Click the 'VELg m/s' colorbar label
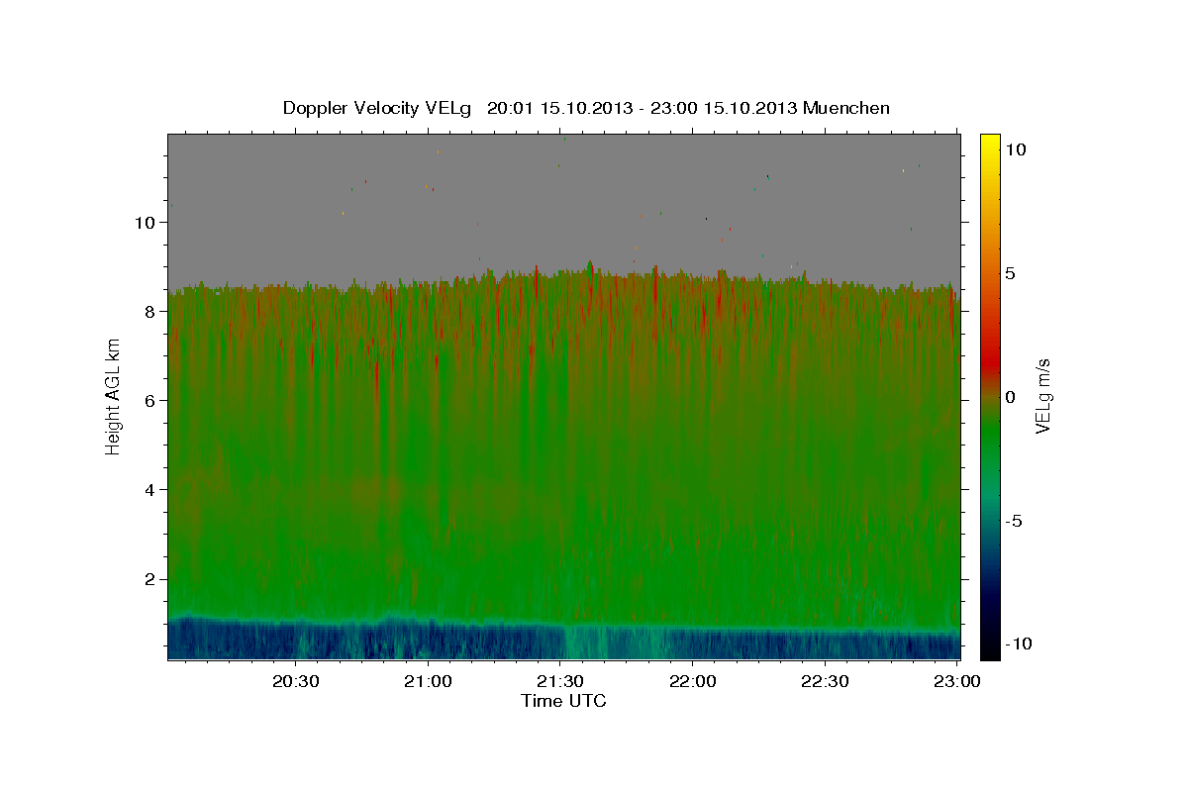This screenshot has width=1188, height=792. tap(1042, 396)
